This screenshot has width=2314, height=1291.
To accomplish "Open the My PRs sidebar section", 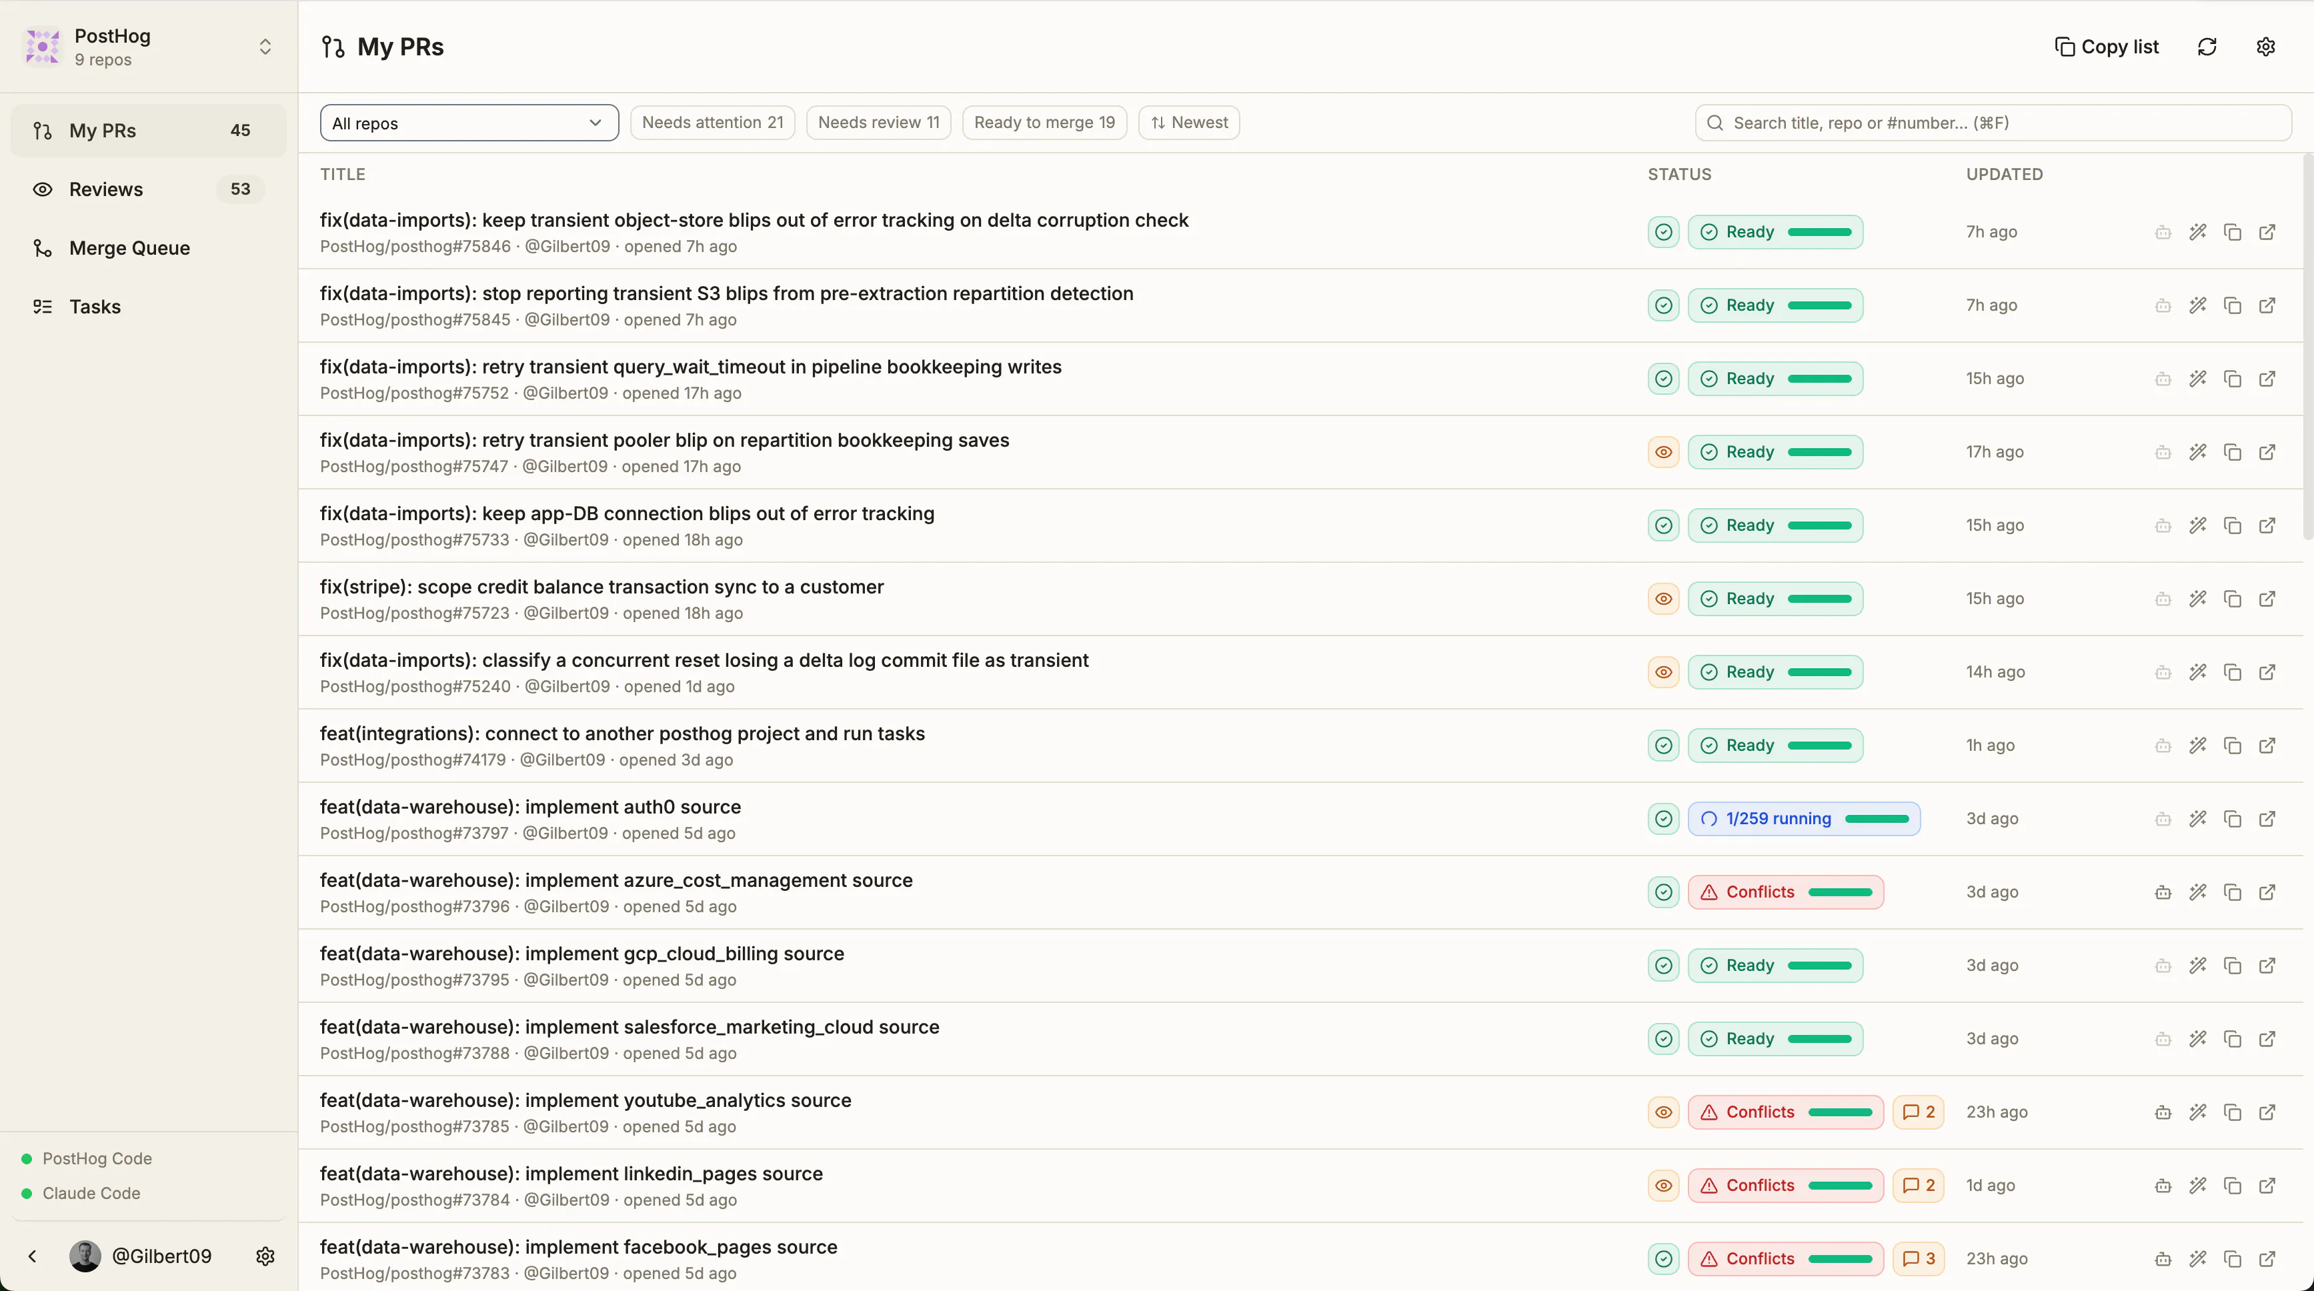I will 148,130.
